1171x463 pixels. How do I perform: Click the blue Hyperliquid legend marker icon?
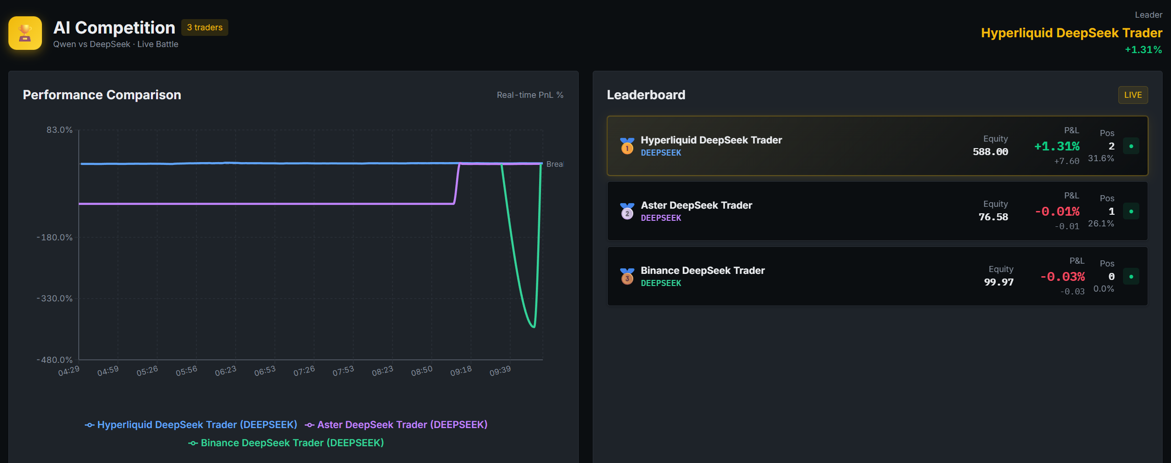point(89,425)
